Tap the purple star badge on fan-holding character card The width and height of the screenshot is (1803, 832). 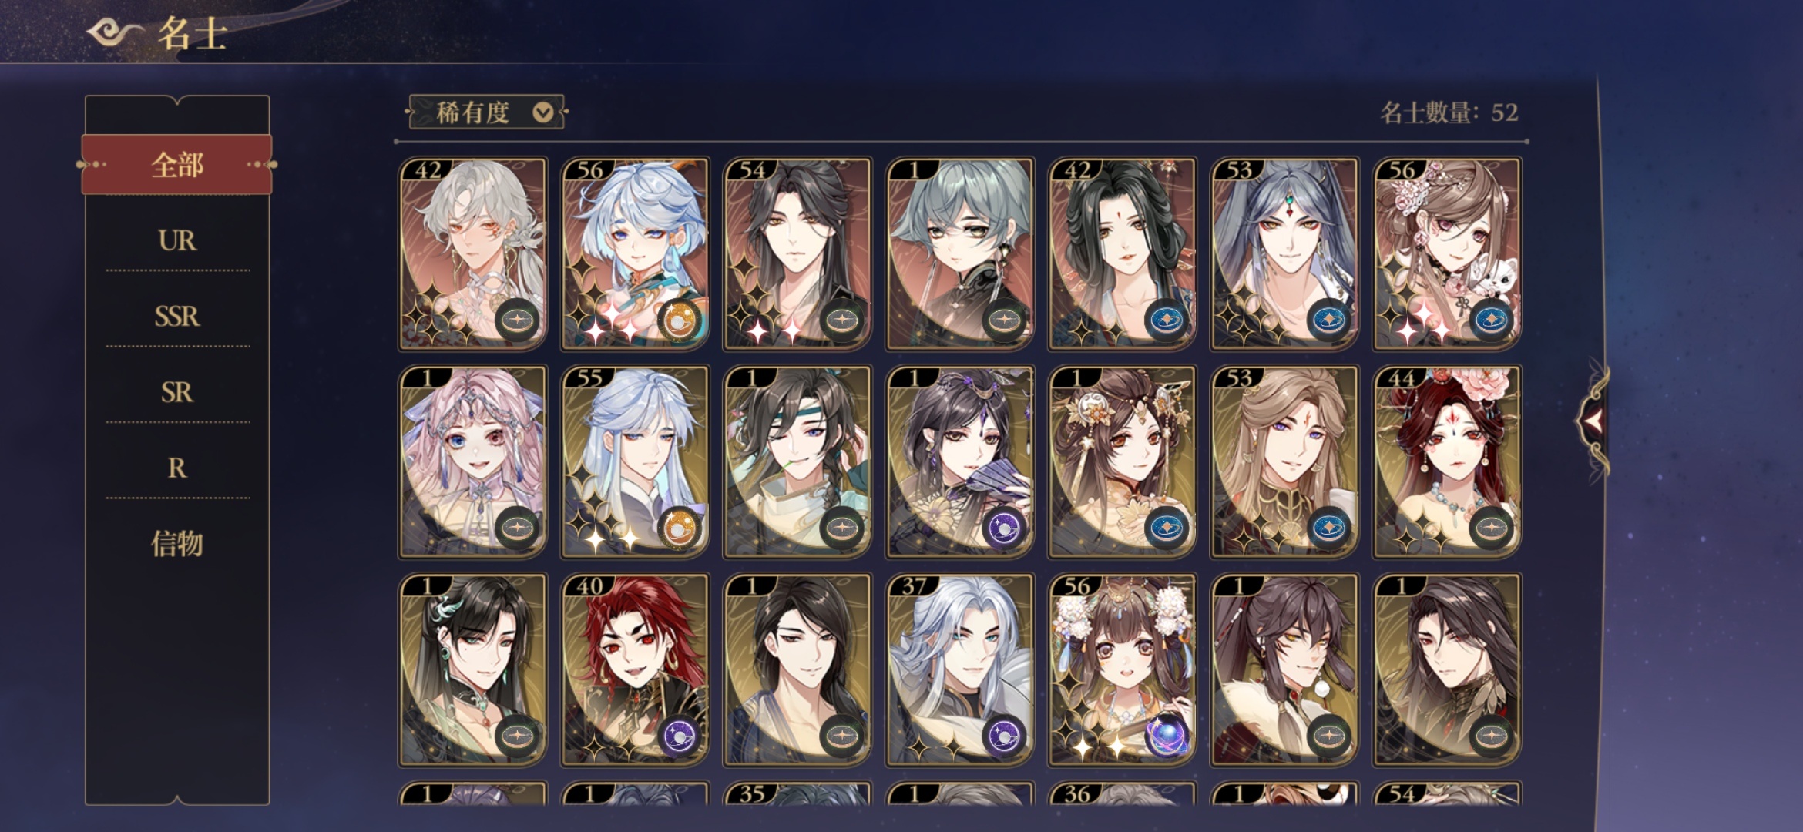point(1005,528)
